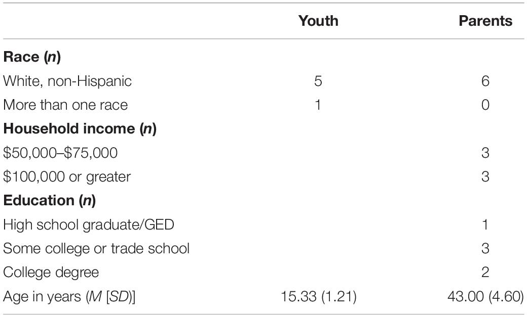Click Youth count 5 for White, non-Hispanic
The width and height of the screenshot is (527, 317).
point(318,81)
